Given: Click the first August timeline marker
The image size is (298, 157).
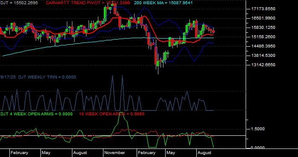Looking at the screenshot, I should point(80,153).
